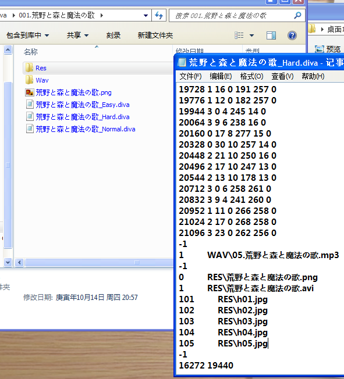344x379 pixels.
Task: Click the line RES\荒野と森と魔法の歌.png
Action: pyautogui.click(x=263, y=277)
